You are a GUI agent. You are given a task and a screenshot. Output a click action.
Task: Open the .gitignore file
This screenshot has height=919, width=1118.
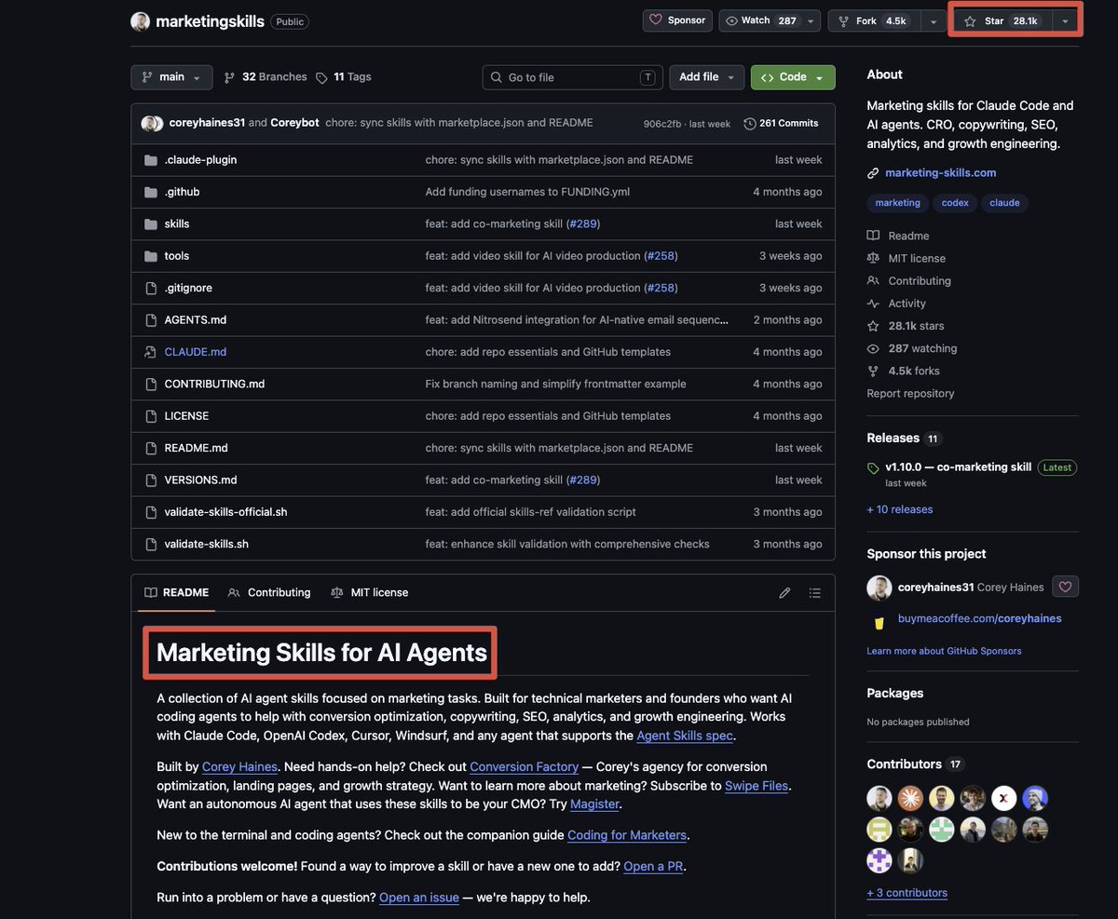tap(188, 288)
